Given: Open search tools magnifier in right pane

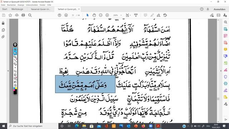Looking at the screenshot, I should point(225,22).
